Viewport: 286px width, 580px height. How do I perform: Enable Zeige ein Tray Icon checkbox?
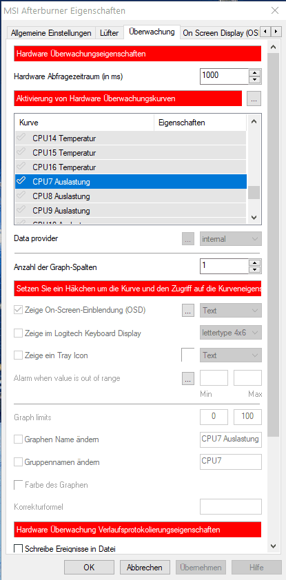coord(18,355)
